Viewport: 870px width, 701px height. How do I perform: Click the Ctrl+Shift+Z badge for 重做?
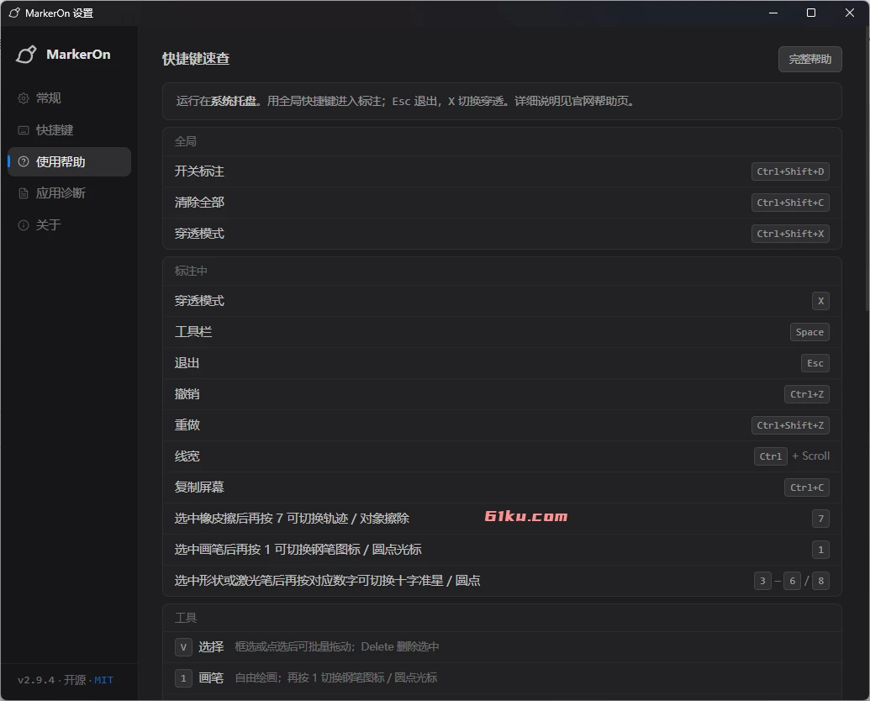tap(790, 425)
